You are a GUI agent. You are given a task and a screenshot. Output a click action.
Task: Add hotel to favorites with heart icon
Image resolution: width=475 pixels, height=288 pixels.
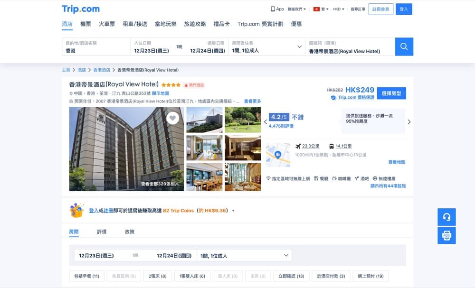click(x=172, y=118)
